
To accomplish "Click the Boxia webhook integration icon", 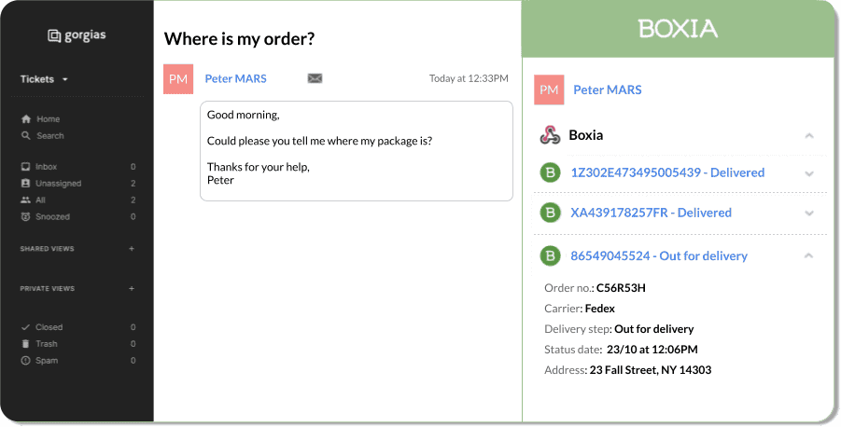I will (550, 135).
